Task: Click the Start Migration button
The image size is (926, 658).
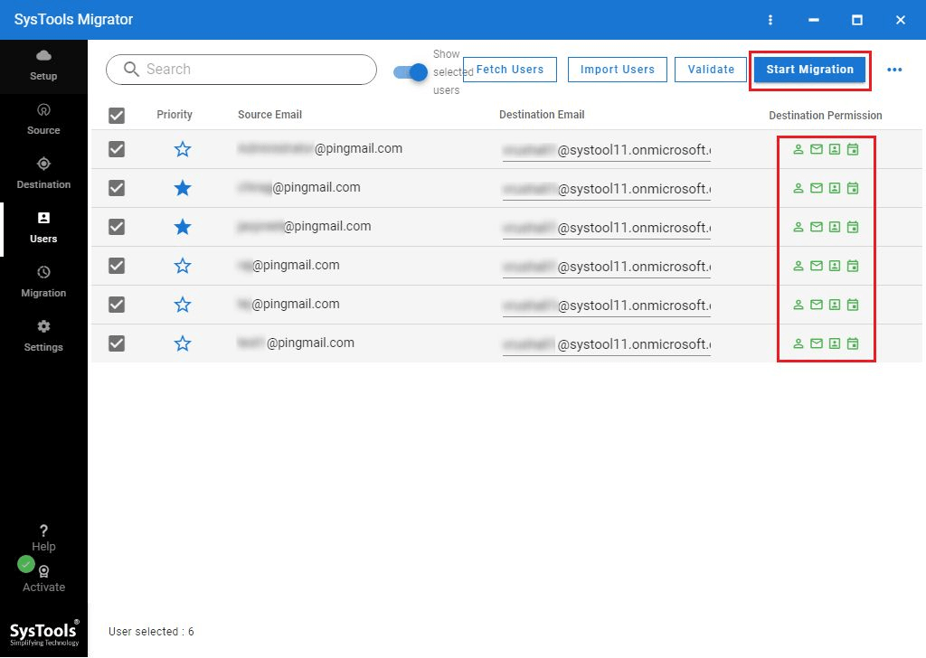Action: pos(809,69)
